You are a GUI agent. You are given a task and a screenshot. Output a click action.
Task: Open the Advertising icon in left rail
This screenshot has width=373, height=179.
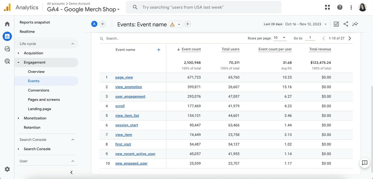coord(7,61)
